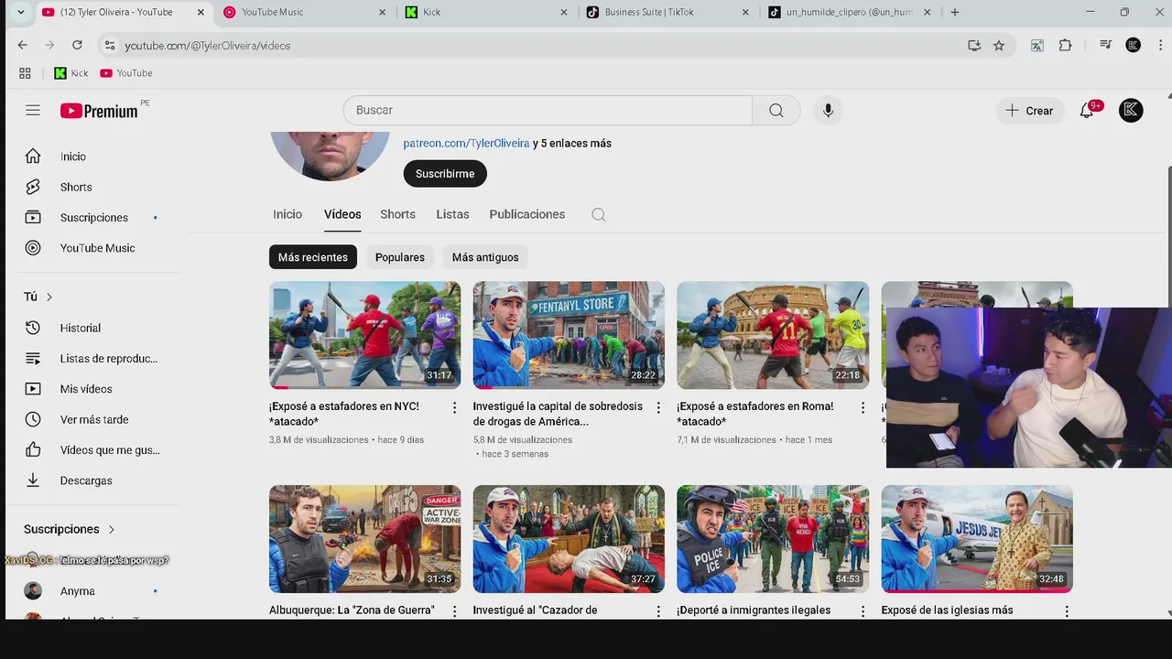Bookmark this page with the star icon
The height and width of the screenshot is (659, 1172).
tap(999, 45)
